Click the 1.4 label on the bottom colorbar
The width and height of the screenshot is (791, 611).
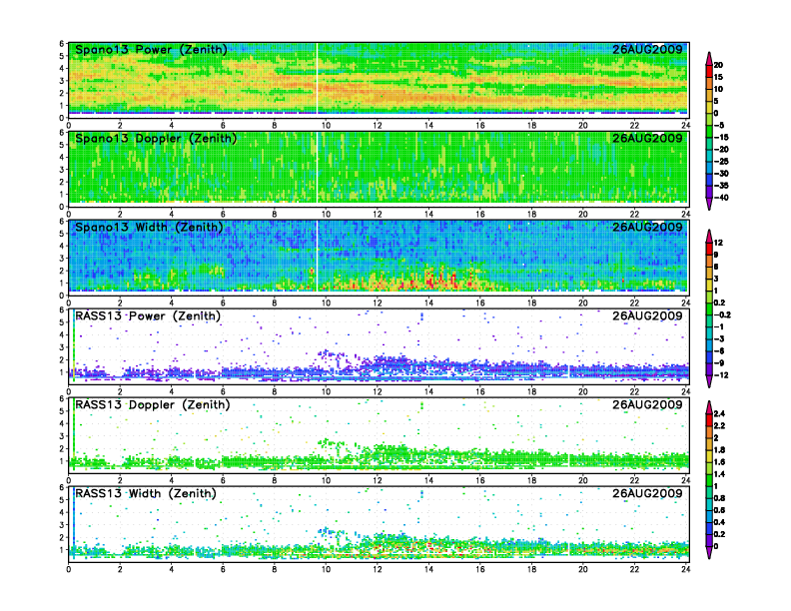719,474
